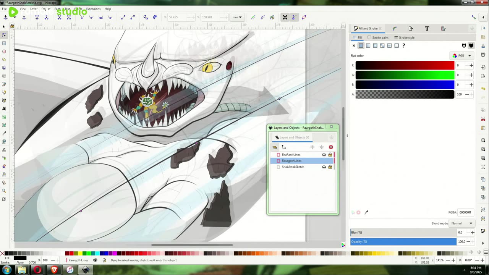Activate the Pencil freehand tool

[4, 92]
